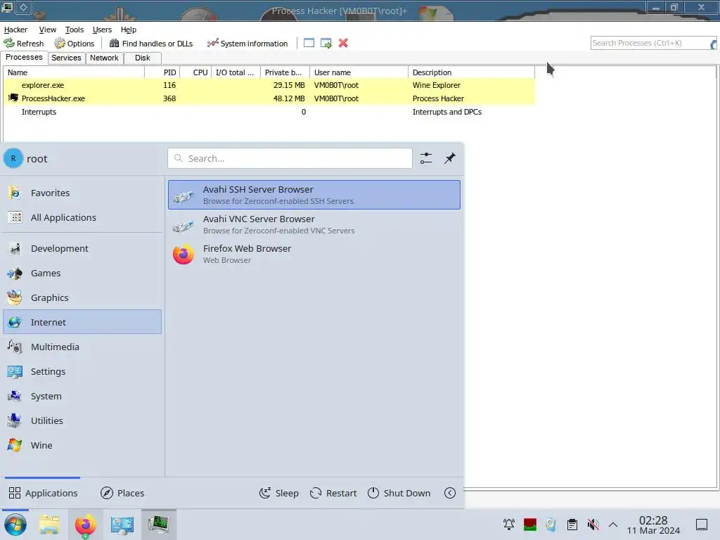720x540 pixels.
Task: Open the Users menu
Action: pos(102,30)
